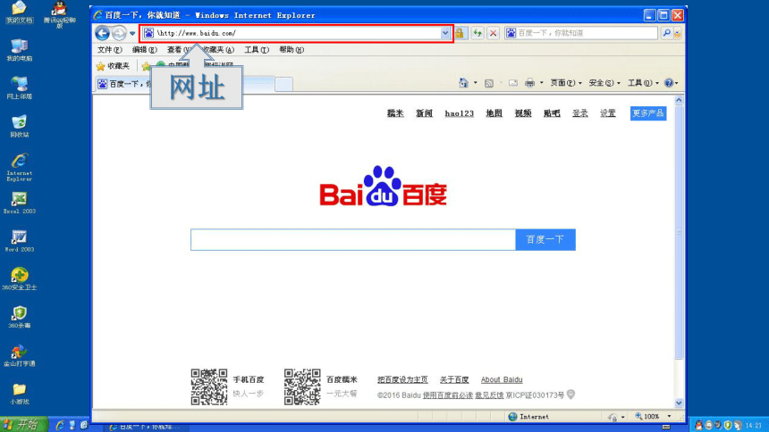Open the 页面 dropdown menu
Image resolution: width=769 pixels, height=432 pixels.
(566, 83)
